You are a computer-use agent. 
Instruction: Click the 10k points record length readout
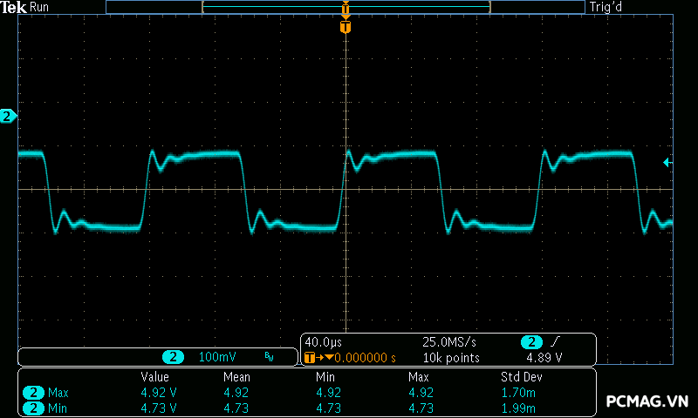coord(451,357)
